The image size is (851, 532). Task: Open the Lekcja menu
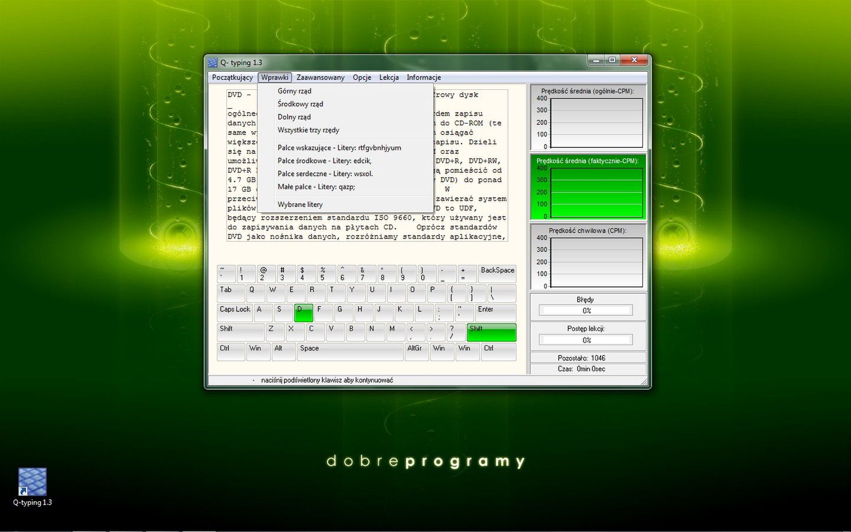[389, 77]
